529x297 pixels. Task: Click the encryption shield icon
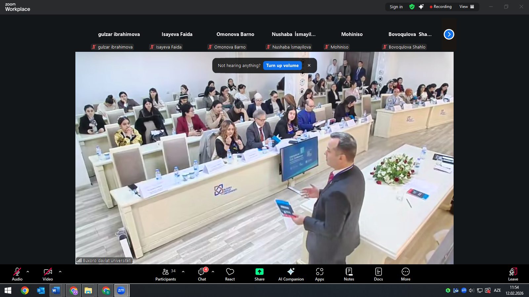(x=412, y=7)
